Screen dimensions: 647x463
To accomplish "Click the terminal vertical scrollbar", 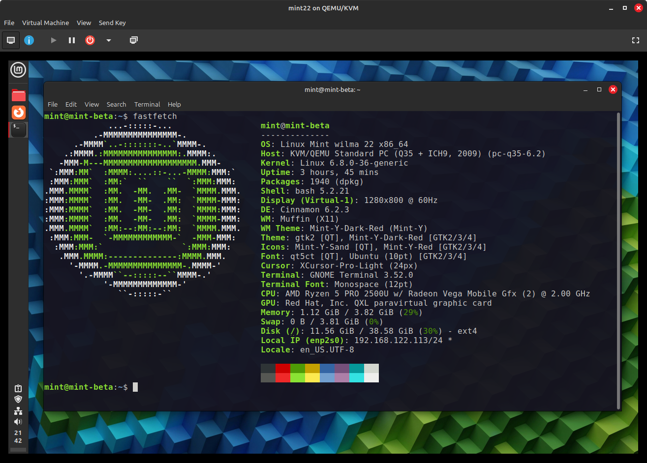I will [x=618, y=260].
